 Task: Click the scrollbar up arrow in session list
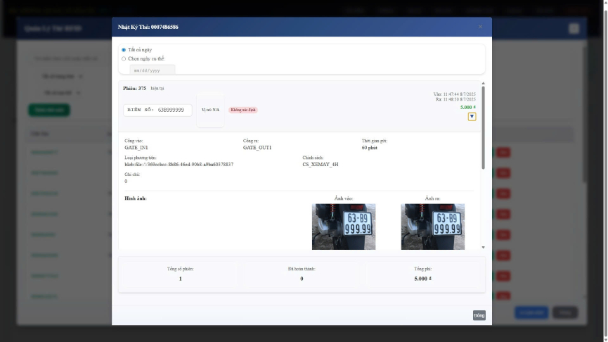pos(483,84)
